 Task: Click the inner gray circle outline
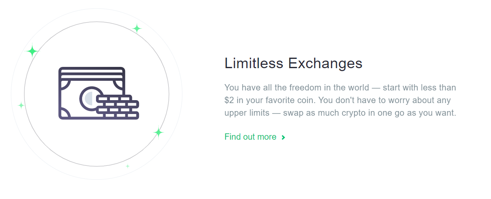tap(96, 22)
